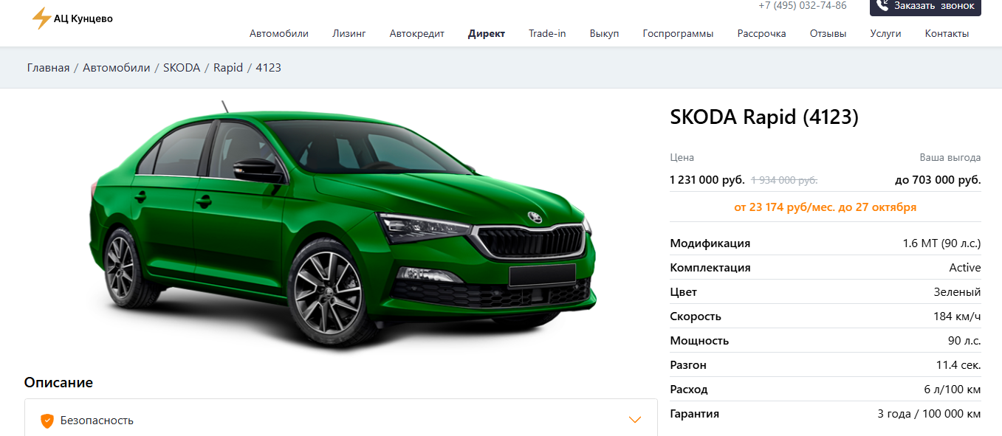Viewport: 1002px width, 436px height.
Task: Click the Скорость value 184 км/ч
Action: (x=958, y=316)
